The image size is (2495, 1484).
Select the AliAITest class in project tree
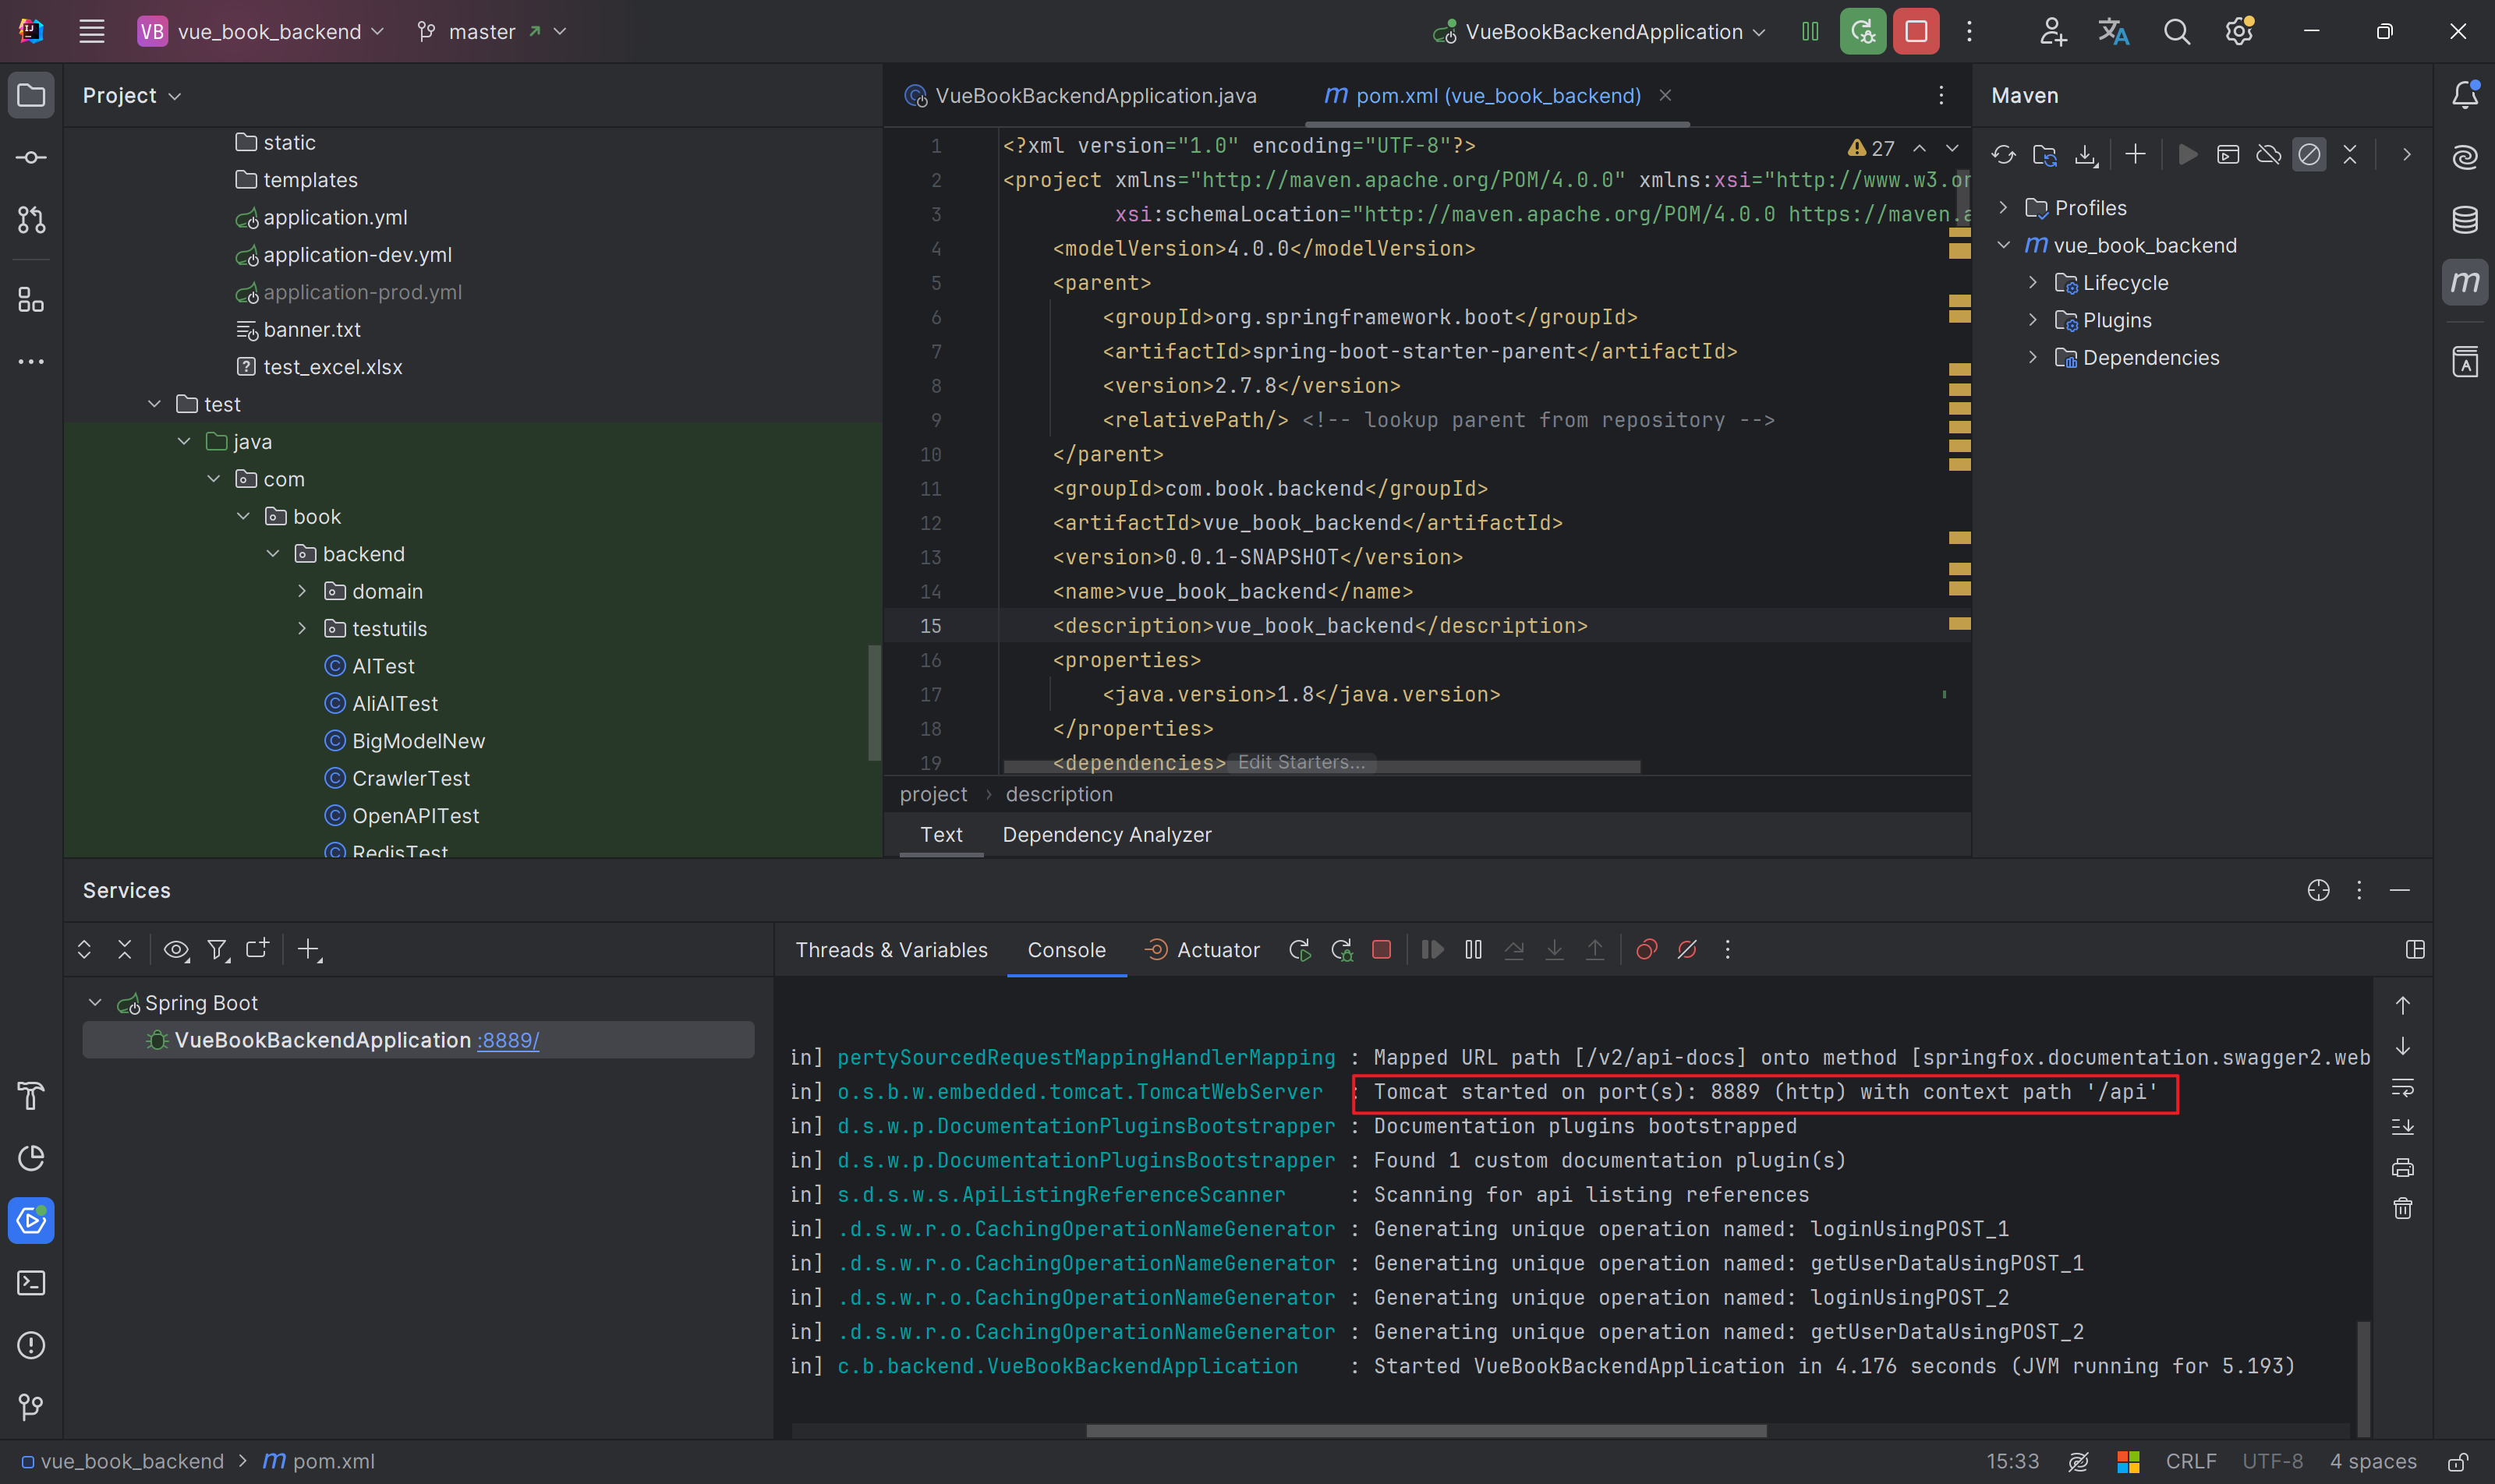tap(395, 703)
